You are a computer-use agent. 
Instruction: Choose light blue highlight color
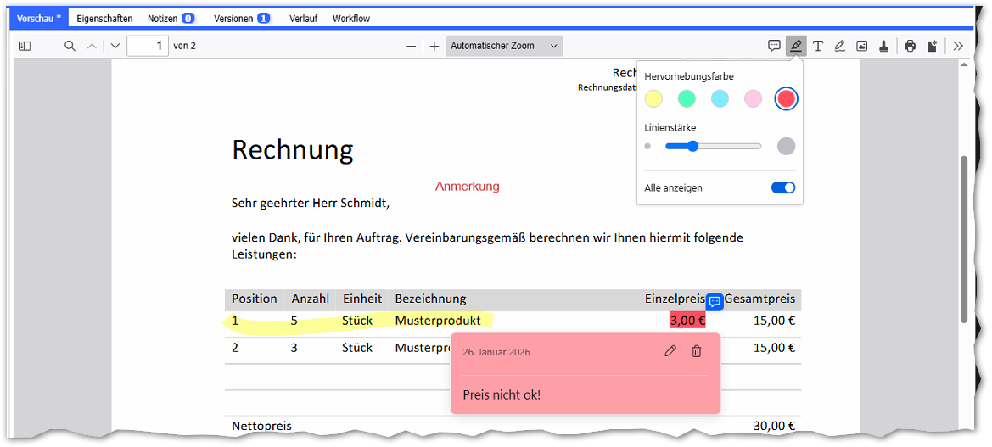pos(720,98)
